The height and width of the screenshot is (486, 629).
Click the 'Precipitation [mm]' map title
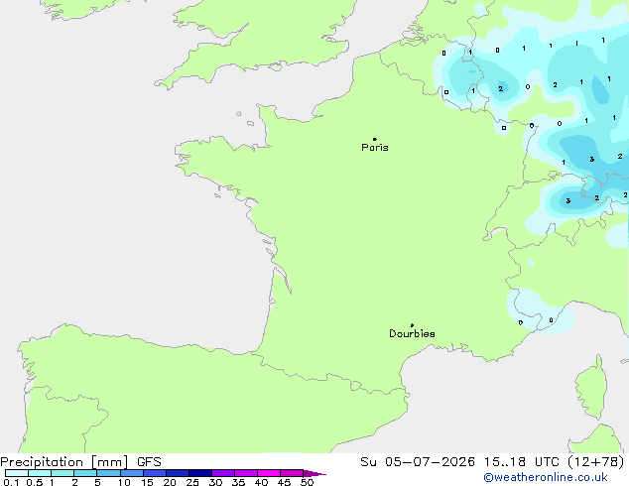pyautogui.click(x=64, y=462)
